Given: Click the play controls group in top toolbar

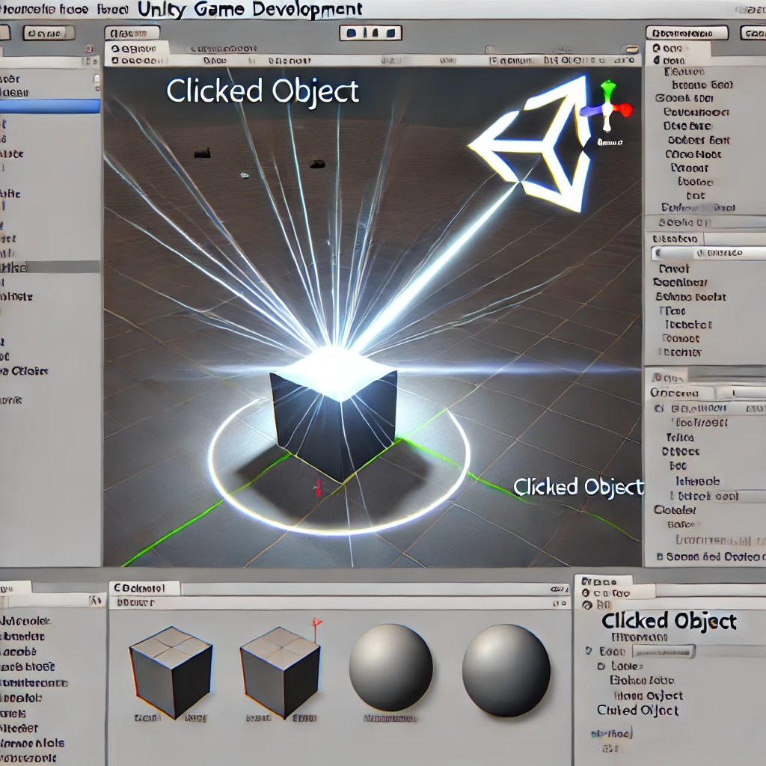Looking at the screenshot, I should 370,33.
